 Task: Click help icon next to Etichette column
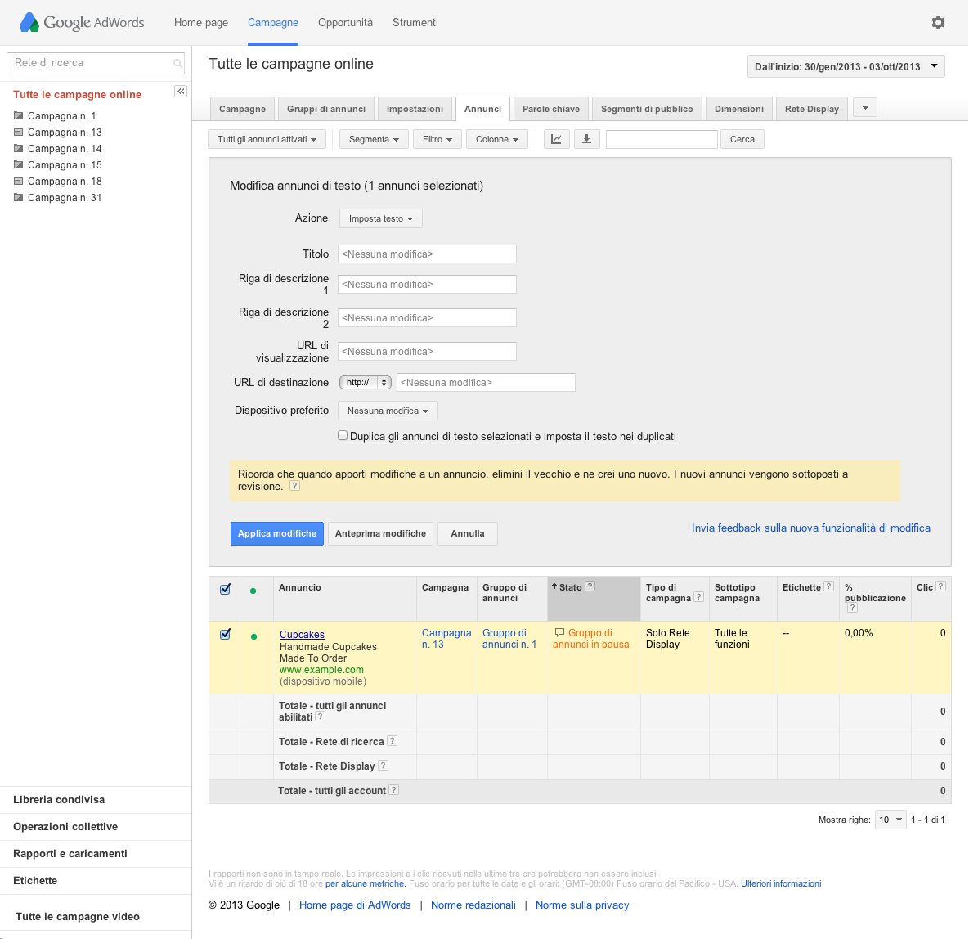[828, 586]
